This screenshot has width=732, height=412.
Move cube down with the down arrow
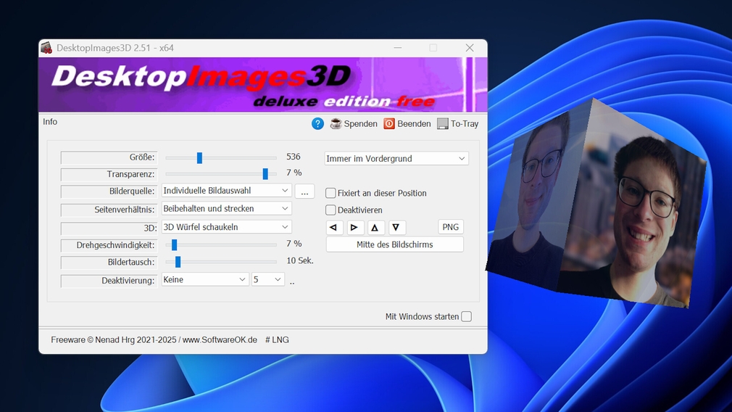pos(396,228)
